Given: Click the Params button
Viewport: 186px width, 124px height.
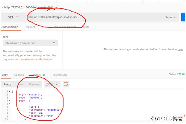Looking at the screenshot, I should point(170,17).
